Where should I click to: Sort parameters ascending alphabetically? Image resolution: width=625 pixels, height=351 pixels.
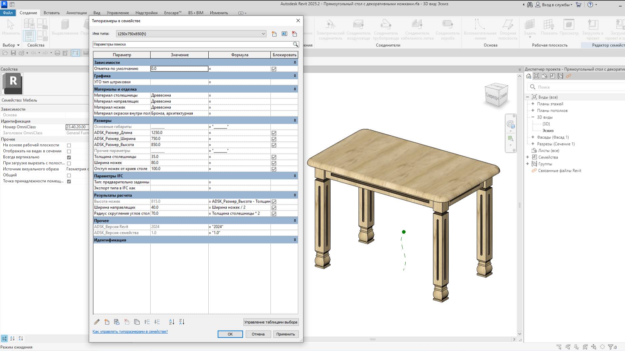click(x=172, y=322)
